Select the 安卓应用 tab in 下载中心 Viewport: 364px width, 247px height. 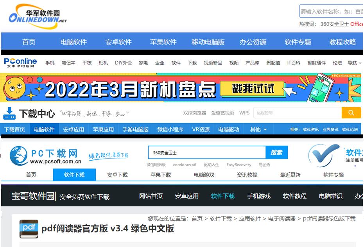point(74,129)
